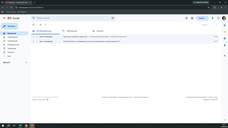The width and height of the screenshot is (228, 128).
Task: Open the Gmail main menu hamburger
Action: coord(4,18)
